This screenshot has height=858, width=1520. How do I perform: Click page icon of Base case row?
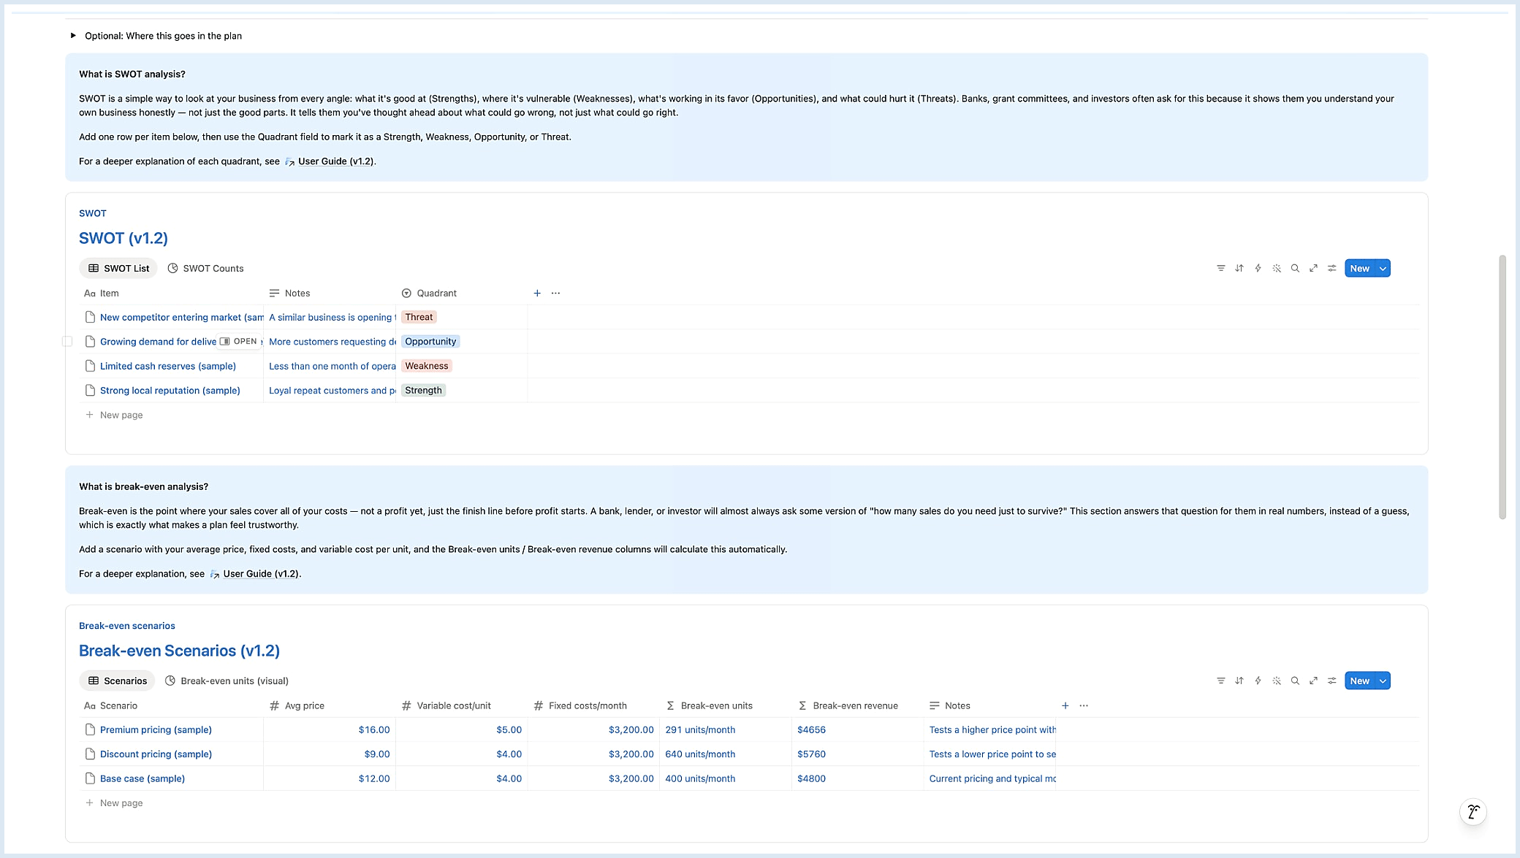(90, 779)
